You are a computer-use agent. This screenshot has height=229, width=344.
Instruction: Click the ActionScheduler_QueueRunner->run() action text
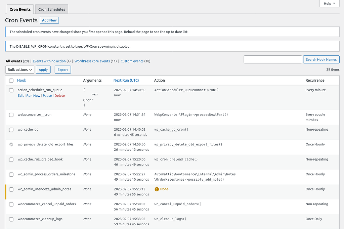(186, 90)
